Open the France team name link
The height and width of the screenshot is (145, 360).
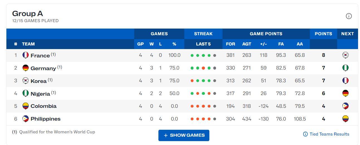point(40,55)
